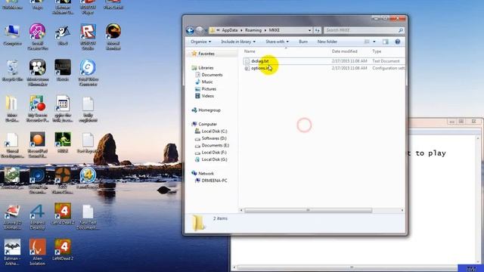Open Aurora 3D Animation desktop shortcut
This screenshot has width=484, height=272.
coord(12,217)
